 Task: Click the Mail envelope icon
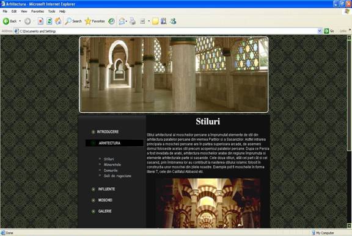coord(122,21)
